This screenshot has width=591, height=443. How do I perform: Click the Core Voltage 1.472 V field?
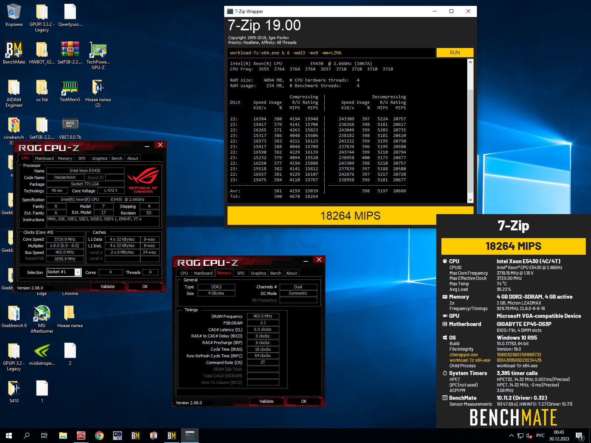click(x=110, y=191)
